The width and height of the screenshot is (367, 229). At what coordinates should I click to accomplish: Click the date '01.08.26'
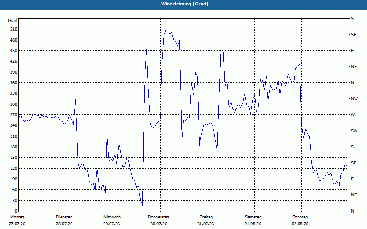click(x=253, y=224)
